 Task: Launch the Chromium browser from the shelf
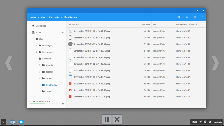12,122
